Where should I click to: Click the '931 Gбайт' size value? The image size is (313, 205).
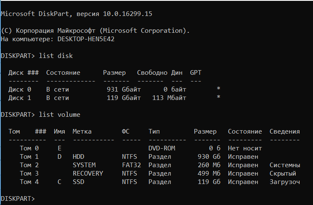click(120, 89)
